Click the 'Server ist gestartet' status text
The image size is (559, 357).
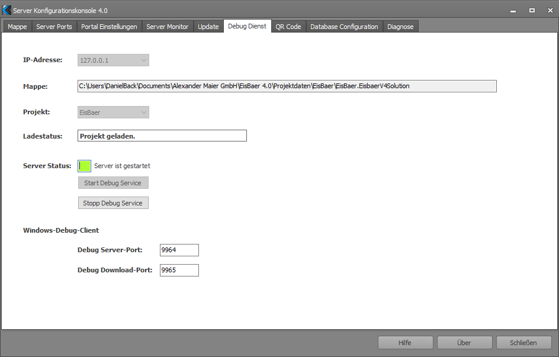pos(122,166)
